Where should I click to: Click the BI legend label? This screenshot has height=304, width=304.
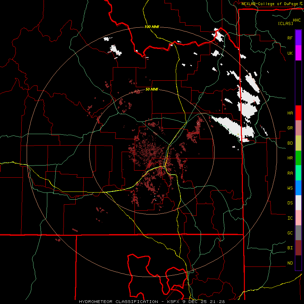(x=290, y=248)
